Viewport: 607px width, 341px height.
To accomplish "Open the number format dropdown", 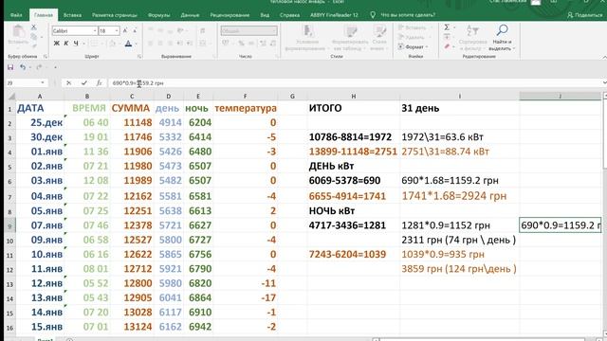I will pos(274,30).
